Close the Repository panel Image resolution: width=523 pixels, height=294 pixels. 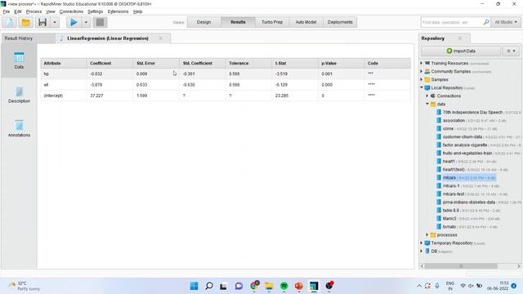pos(460,38)
